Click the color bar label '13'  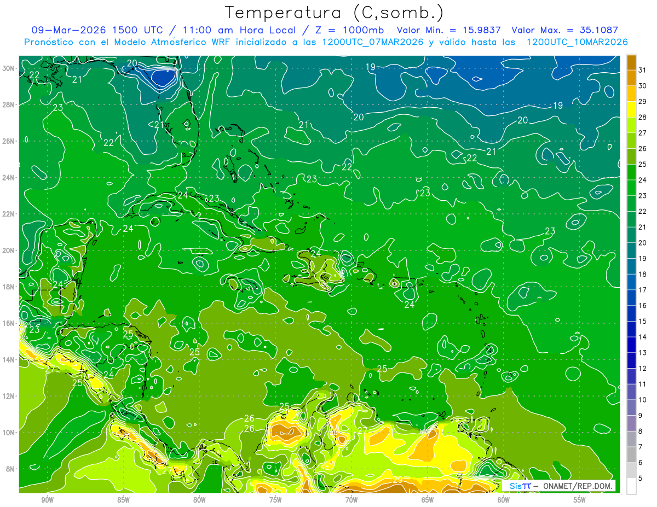(642, 353)
